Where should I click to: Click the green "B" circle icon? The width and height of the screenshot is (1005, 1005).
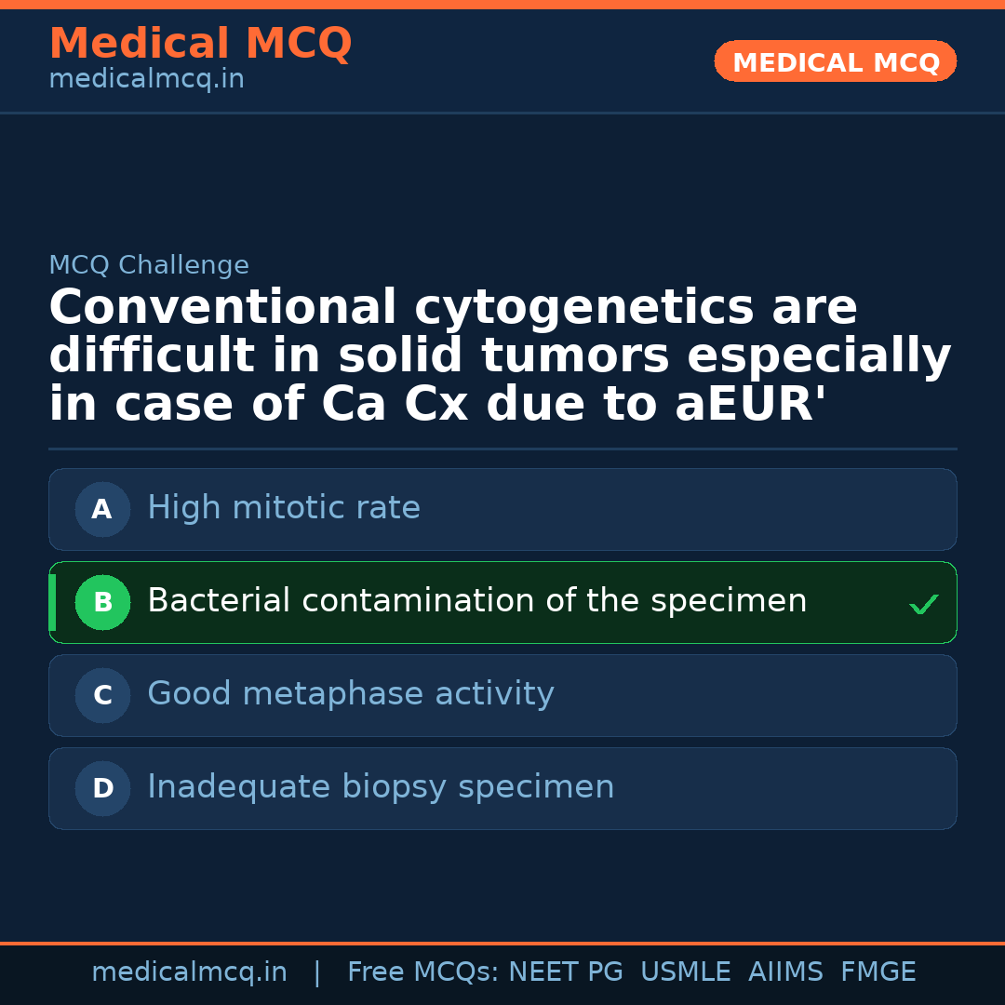102,602
